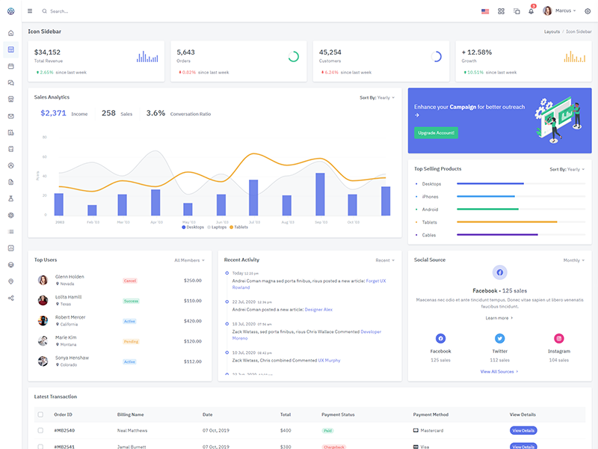The image size is (598, 449).
Task: Open the envelope email icon in sidebar
Action: 10,116
